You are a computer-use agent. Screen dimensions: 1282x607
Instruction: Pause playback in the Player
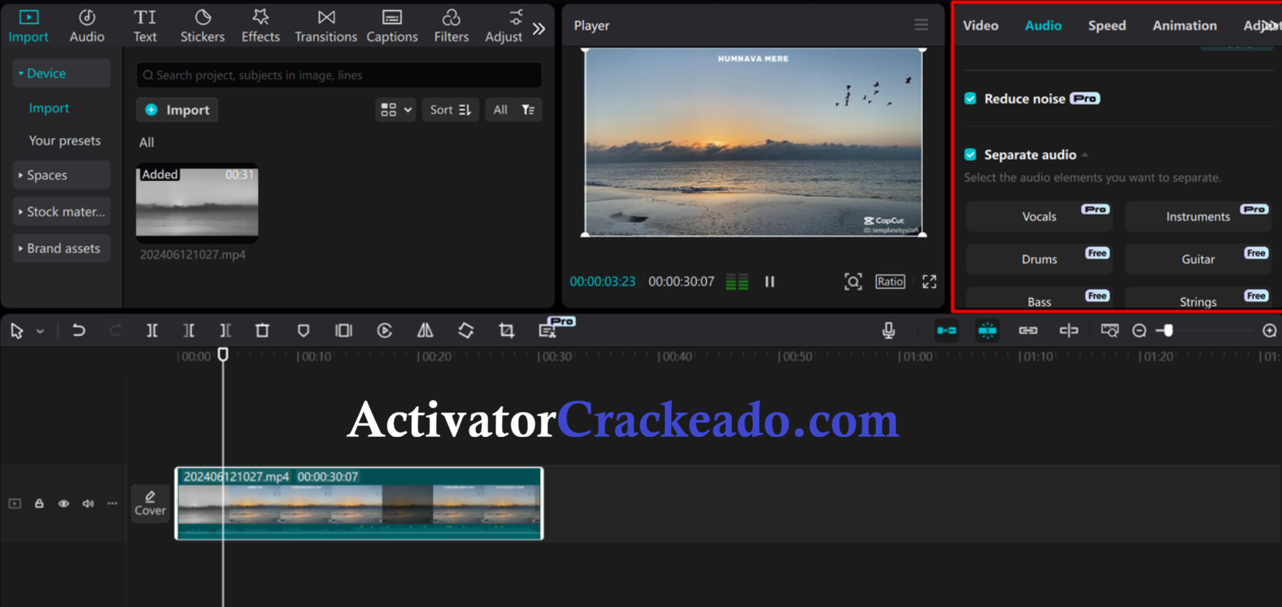tap(769, 282)
